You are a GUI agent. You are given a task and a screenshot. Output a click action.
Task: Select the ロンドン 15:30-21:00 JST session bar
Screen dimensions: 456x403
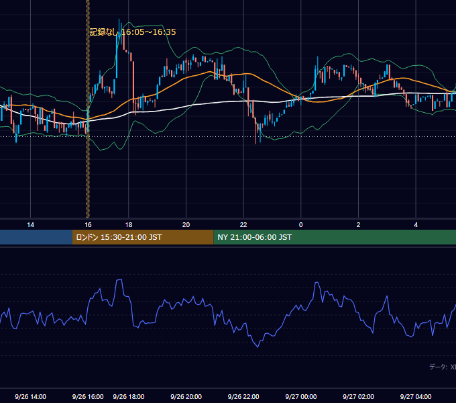point(143,237)
